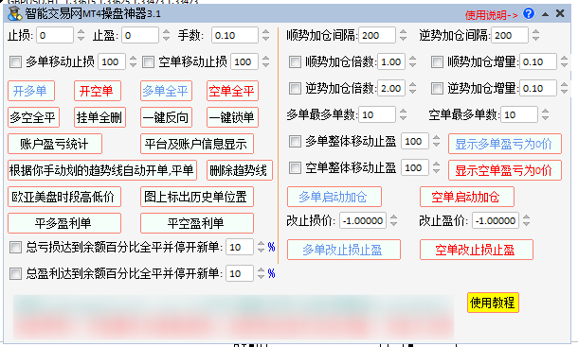Click the 止盈 input field
The height and width of the screenshot is (347, 578).
[140, 35]
